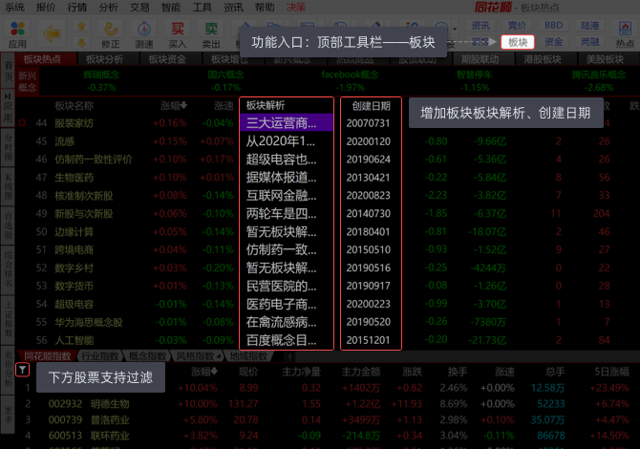Click the 智慧停车 emerging concept
Viewport: 640px width, 449px height.
[x=475, y=75]
